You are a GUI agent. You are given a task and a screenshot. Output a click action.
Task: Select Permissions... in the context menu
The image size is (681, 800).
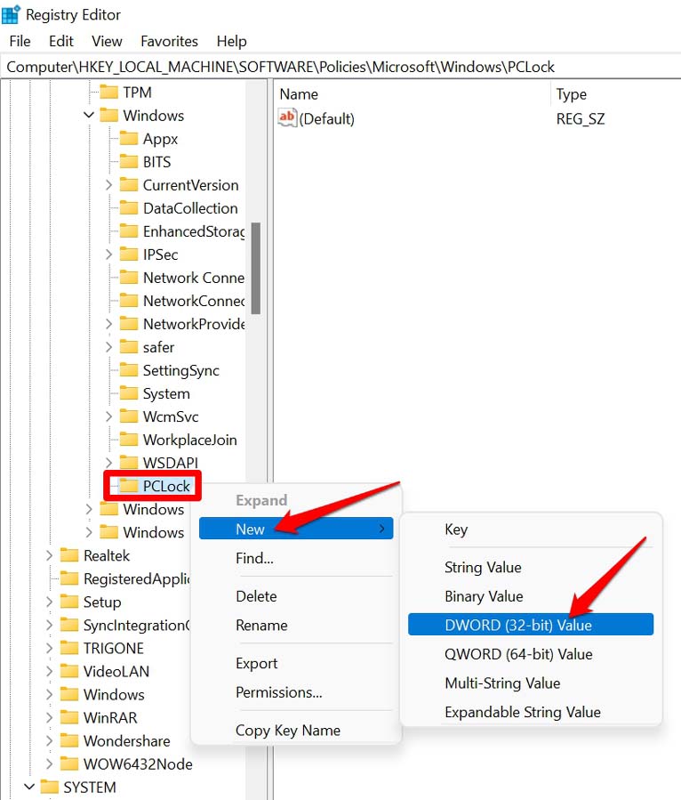pos(278,692)
